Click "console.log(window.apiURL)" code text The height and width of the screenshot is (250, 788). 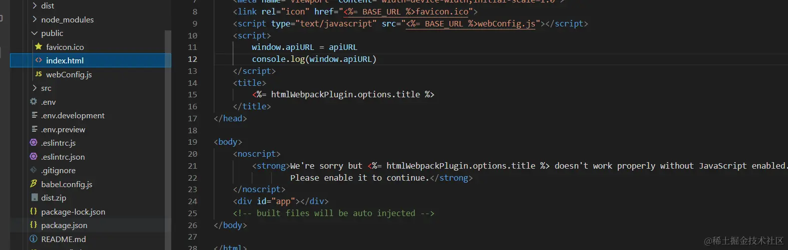coord(314,59)
